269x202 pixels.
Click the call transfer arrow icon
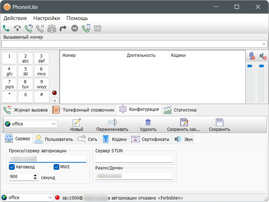pyautogui.click(x=63, y=28)
